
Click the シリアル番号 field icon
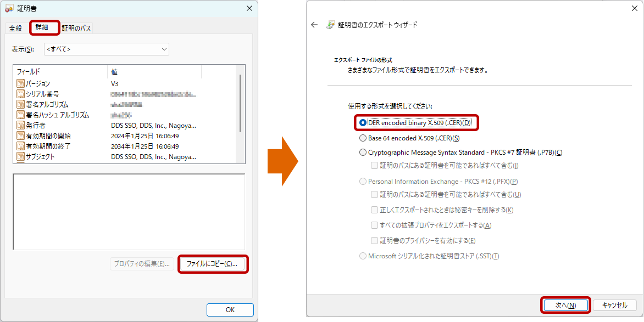(x=21, y=94)
